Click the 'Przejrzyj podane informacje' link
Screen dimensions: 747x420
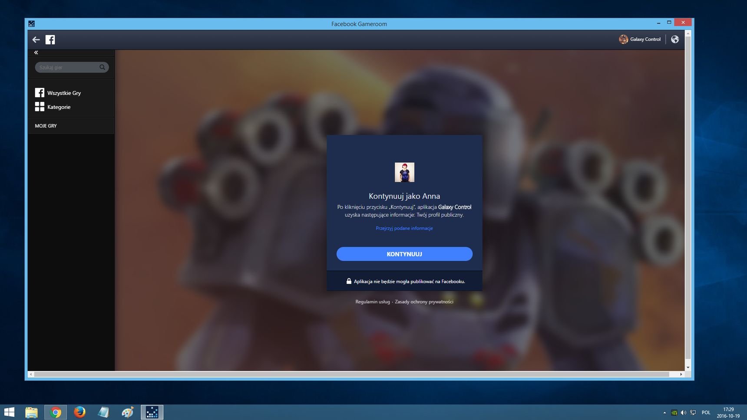tap(404, 228)
